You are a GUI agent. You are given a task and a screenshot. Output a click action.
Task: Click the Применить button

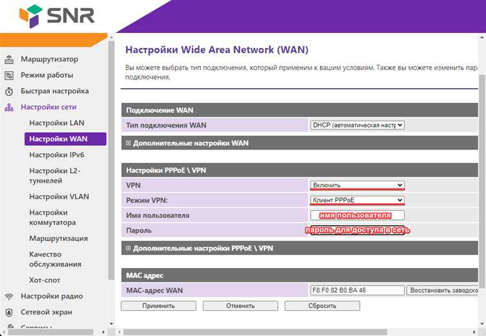coord(159,306)
